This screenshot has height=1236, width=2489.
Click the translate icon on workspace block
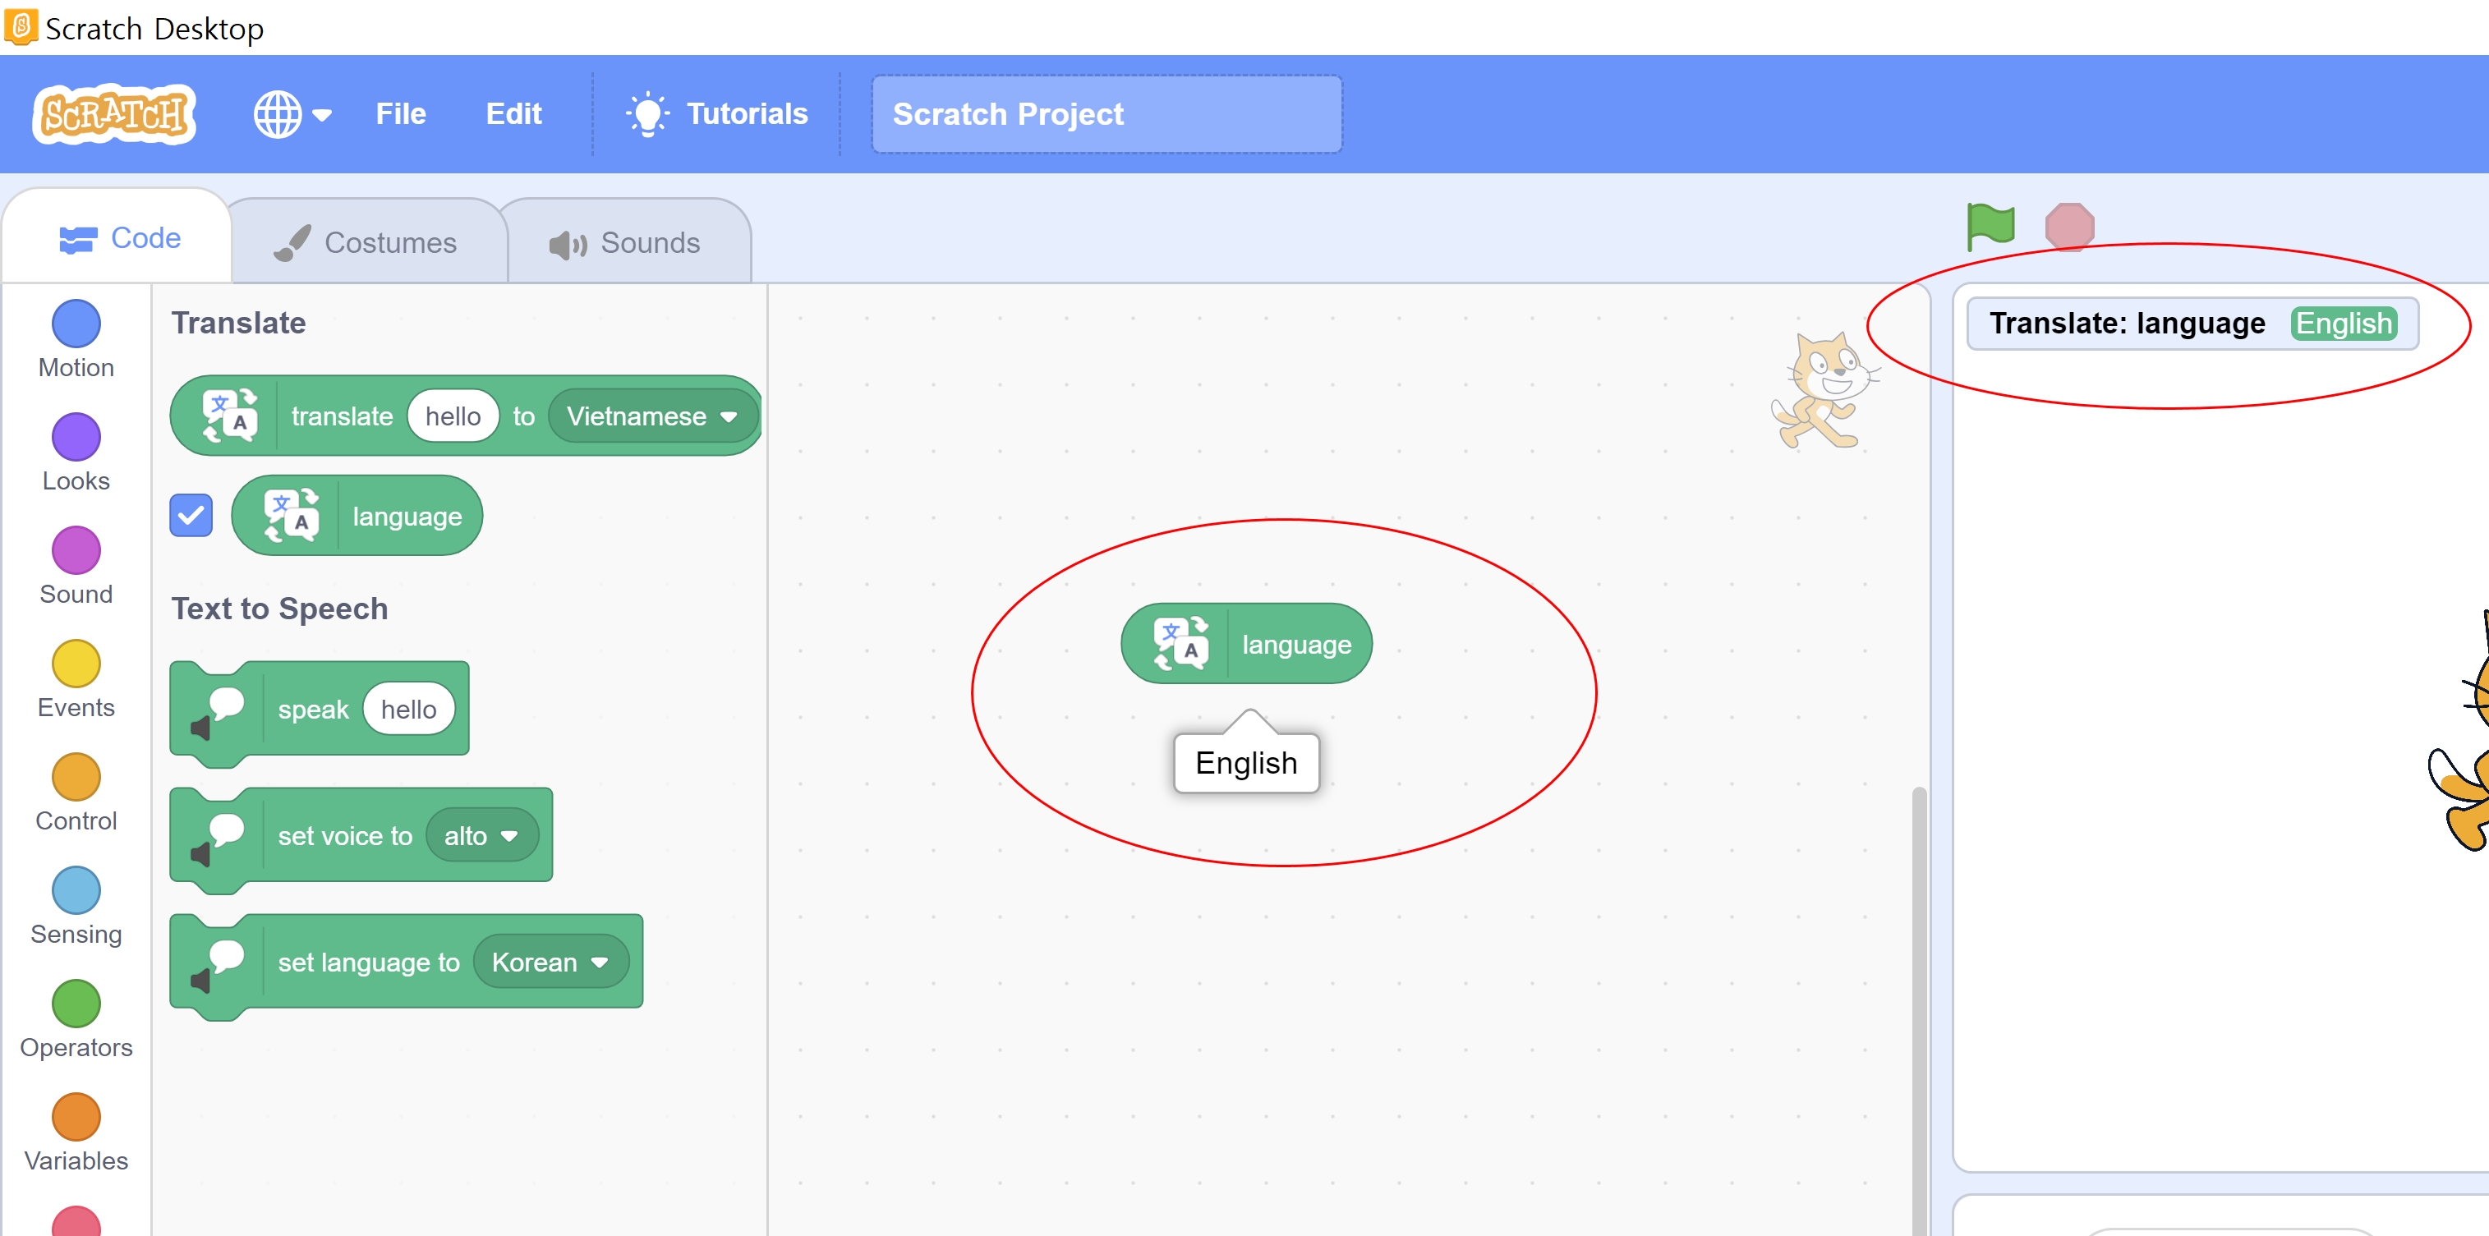click(1180, 644)
